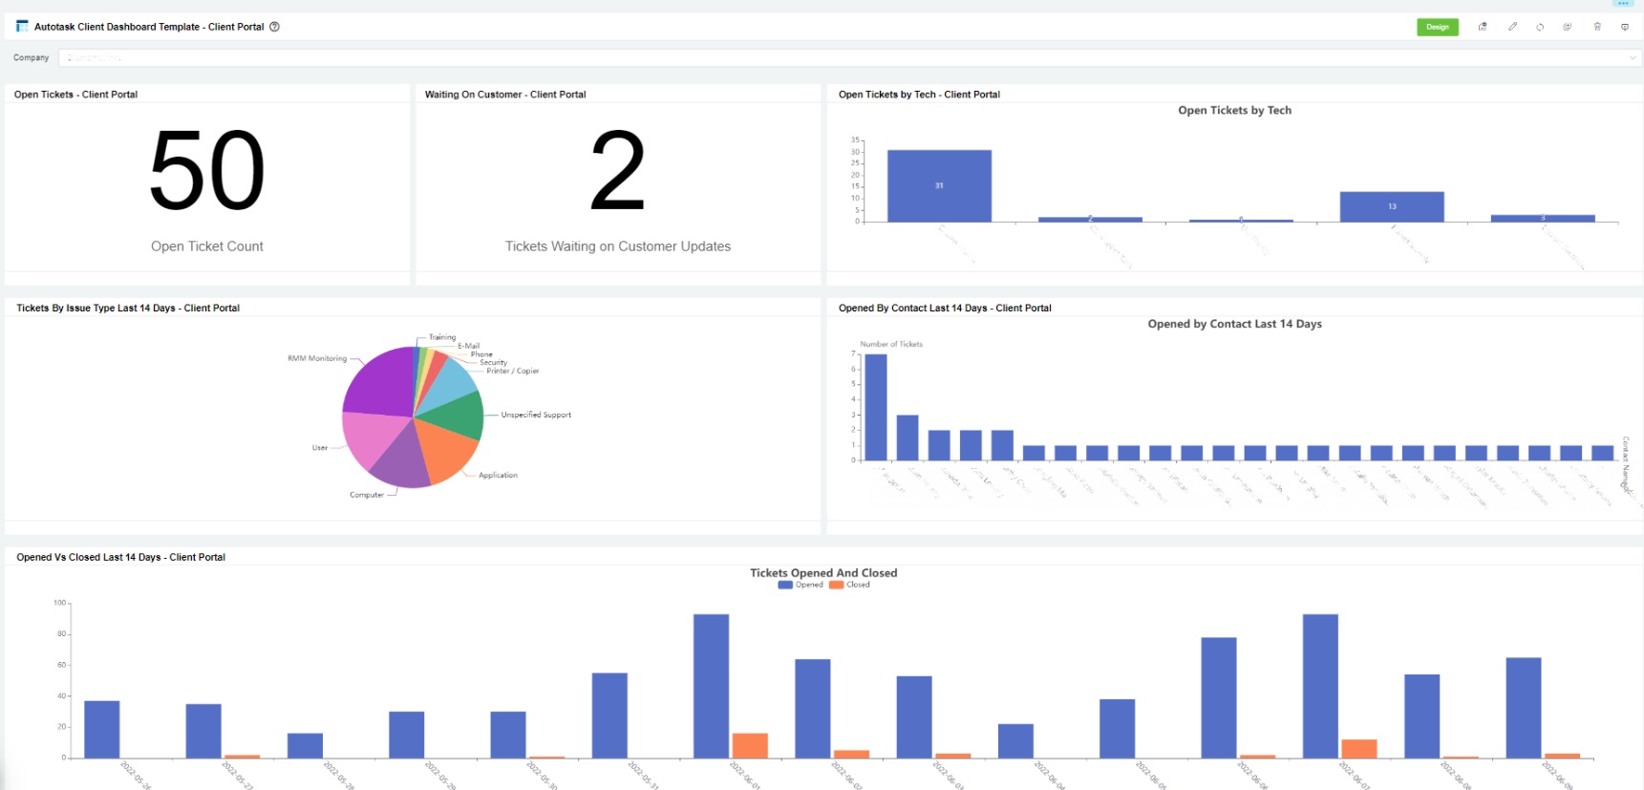
Task: Click the Waiting On Customer count of 2
Action: click(617, 171)
